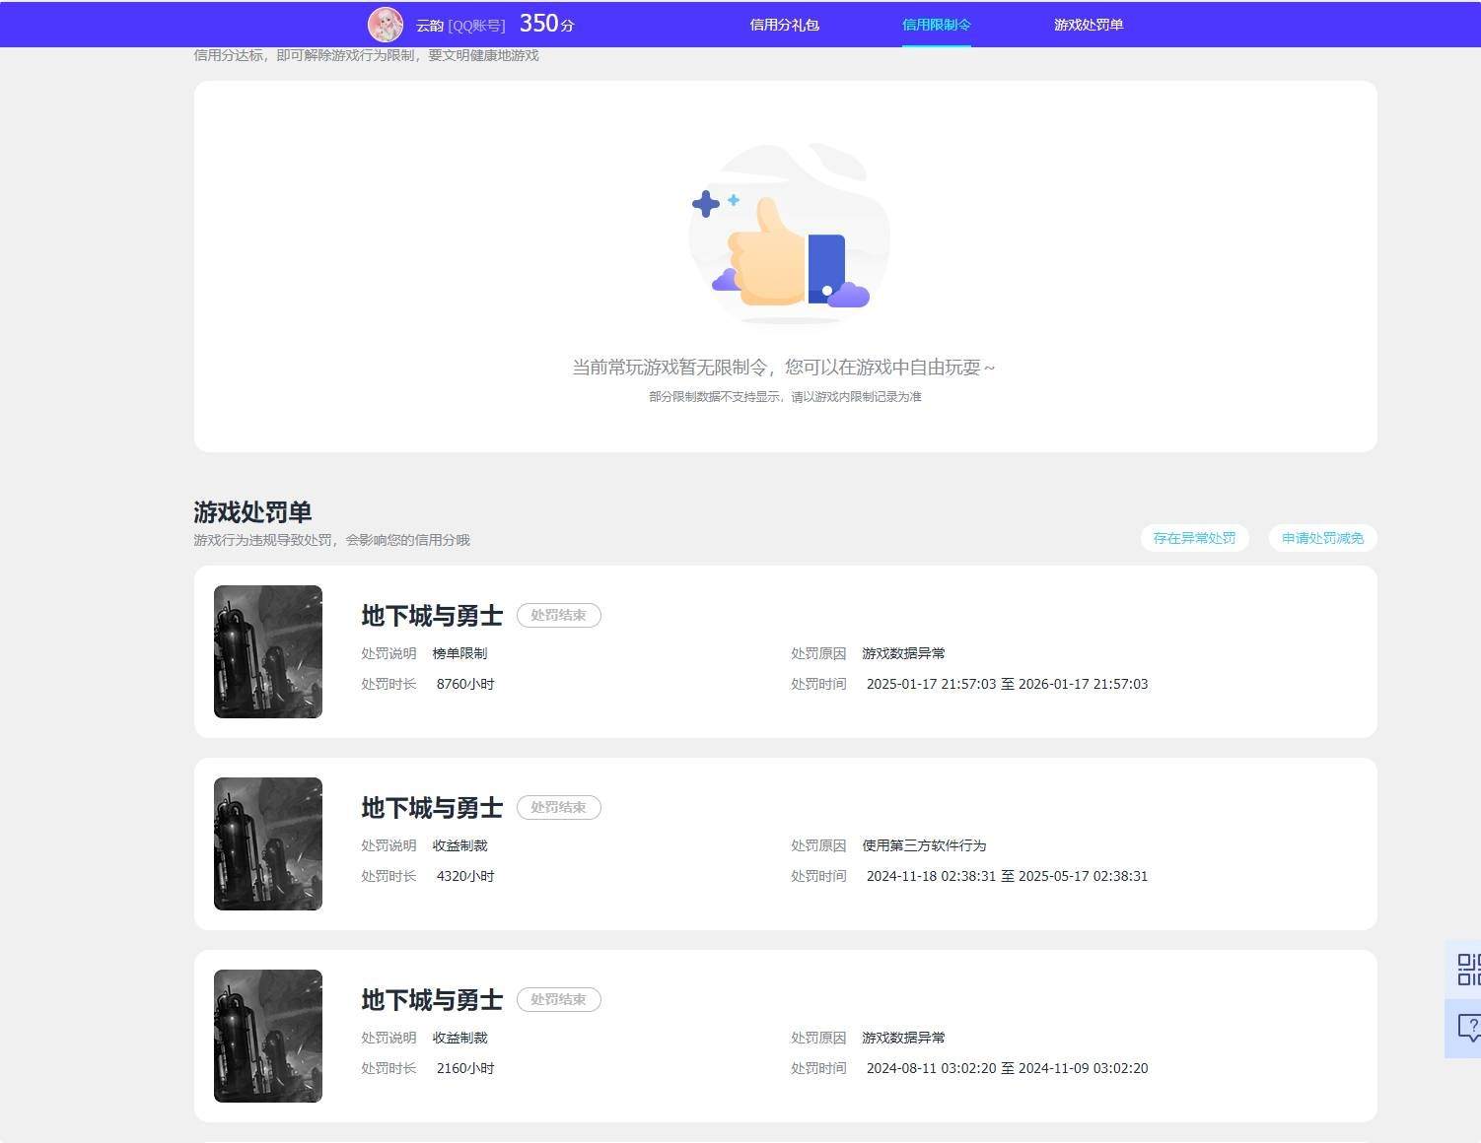Click 游戏数据异常 reason in 8760小时 card

903,653
